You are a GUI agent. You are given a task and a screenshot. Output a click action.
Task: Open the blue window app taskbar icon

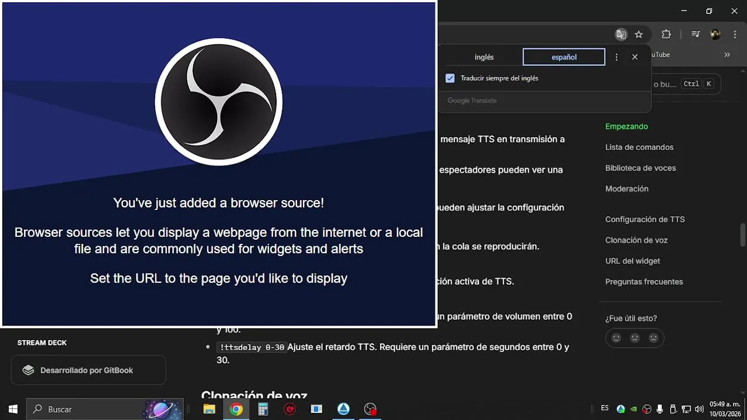click(x=316, y=409)
